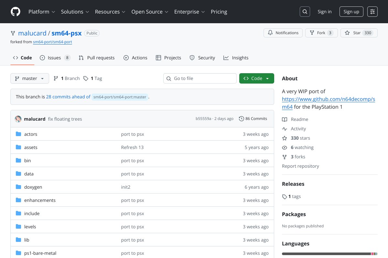
Task: Click the tag icon under Releases
Action: (285, 196)
